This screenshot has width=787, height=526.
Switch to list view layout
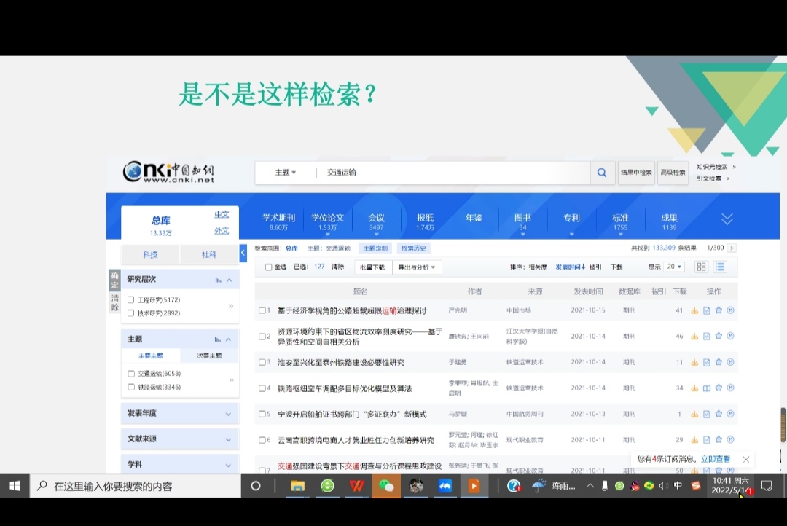coord(720,267)
